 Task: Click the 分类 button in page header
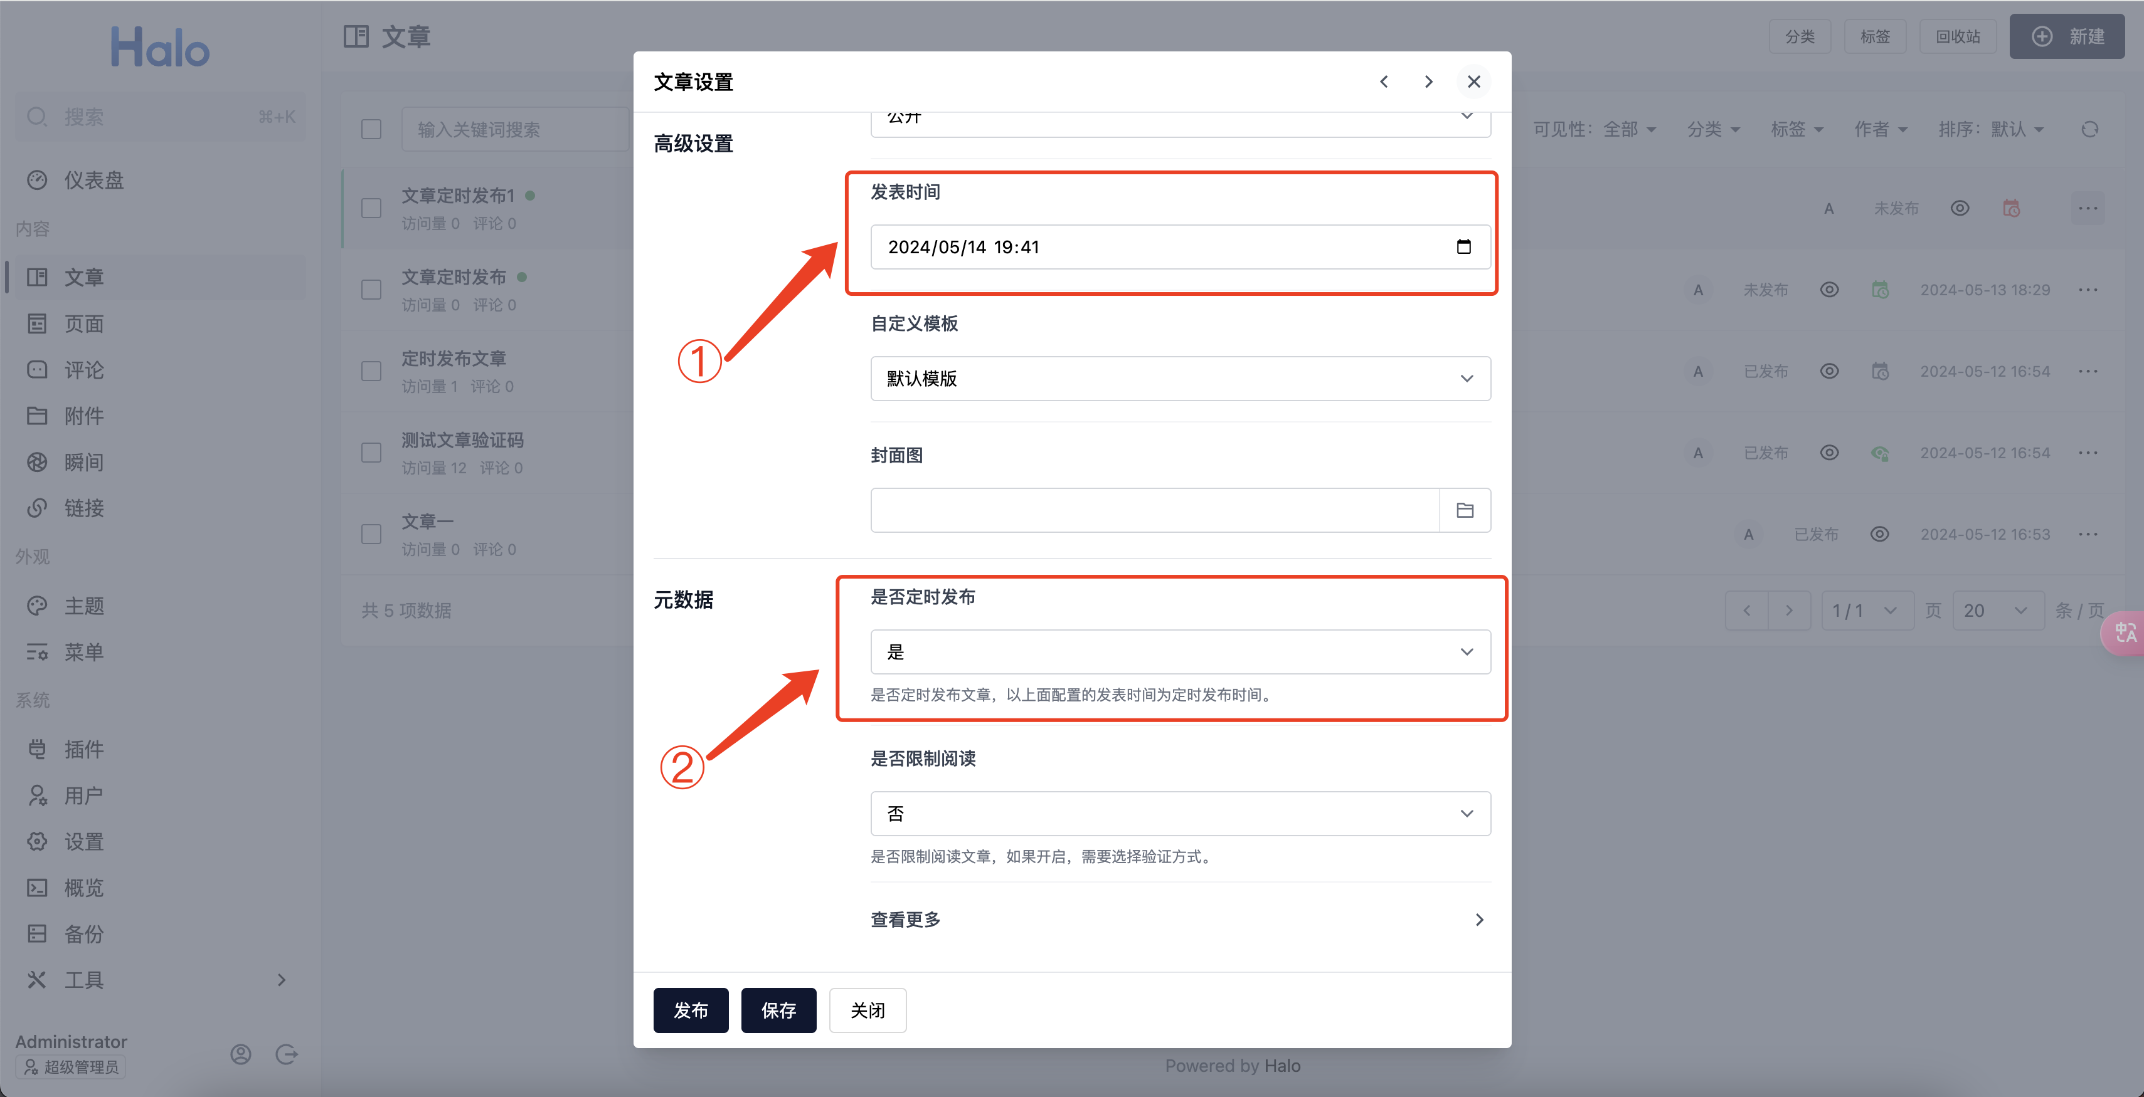[1800, 36]
